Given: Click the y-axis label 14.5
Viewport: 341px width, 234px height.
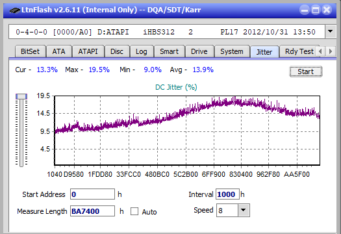Looking at the screenshot, I should tap(44, 113).
